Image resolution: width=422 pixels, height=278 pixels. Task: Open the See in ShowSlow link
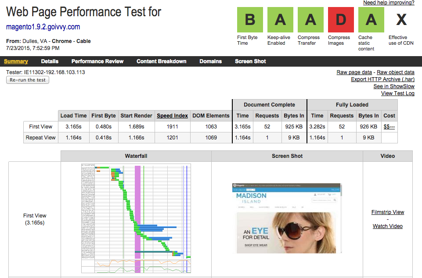[394, 86]
